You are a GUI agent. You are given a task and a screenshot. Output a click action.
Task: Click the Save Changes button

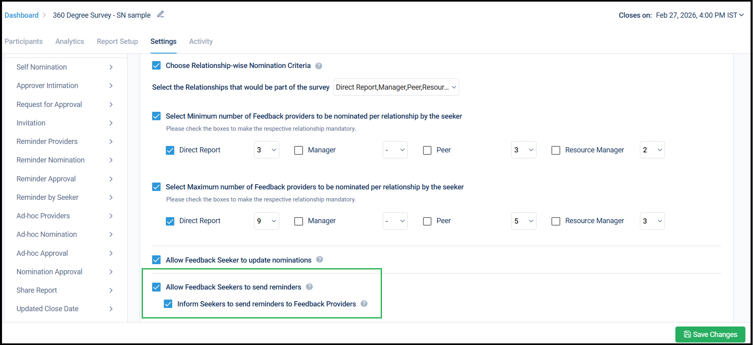[710, 335]
